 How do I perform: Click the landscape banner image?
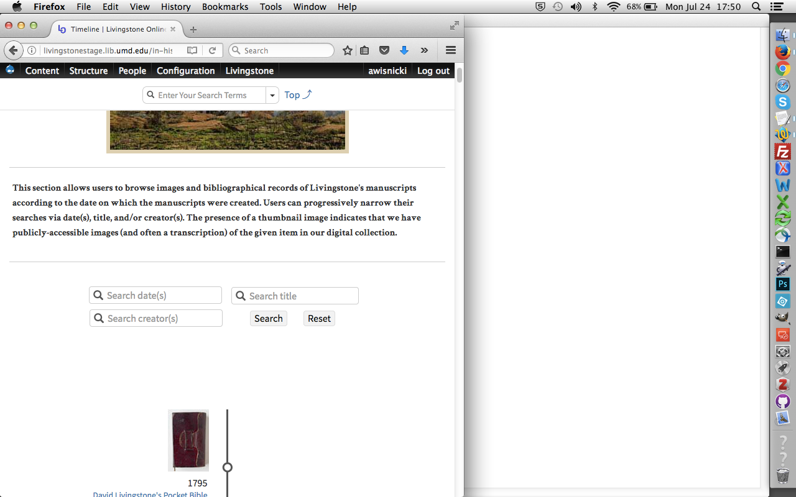coord(228,131)
